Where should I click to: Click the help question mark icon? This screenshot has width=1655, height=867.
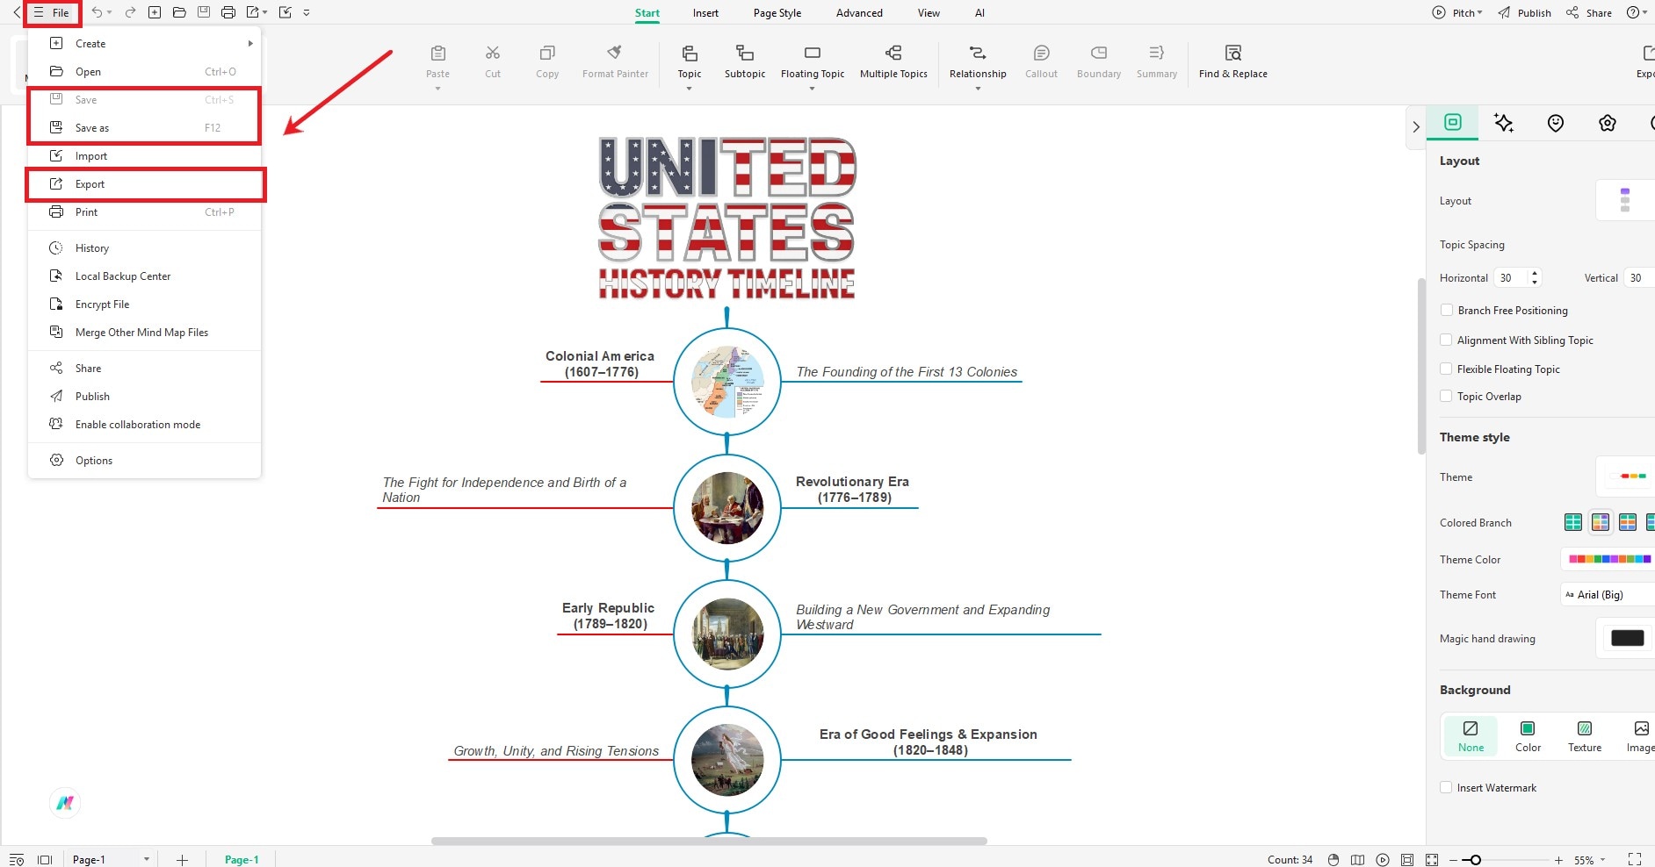tap(1633, 12)
